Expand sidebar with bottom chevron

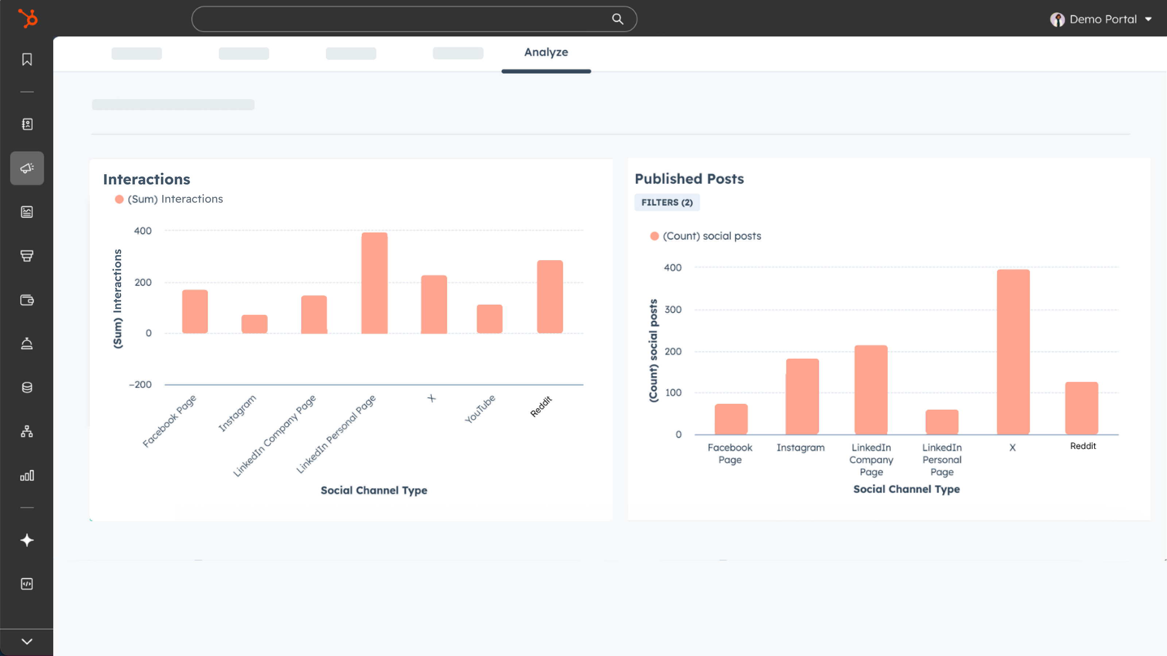(27, 641)
